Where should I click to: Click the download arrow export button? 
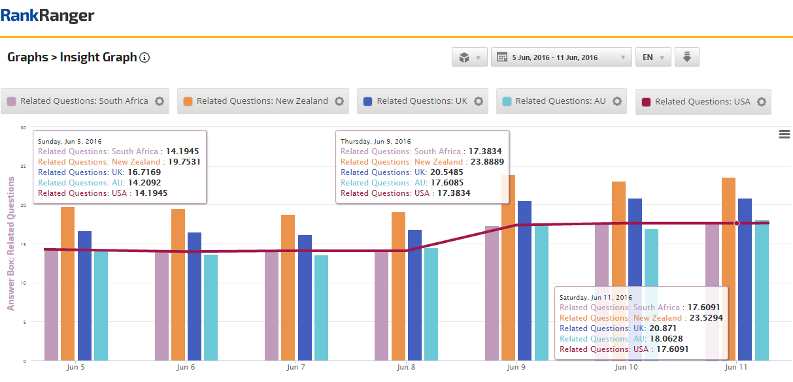686,57
